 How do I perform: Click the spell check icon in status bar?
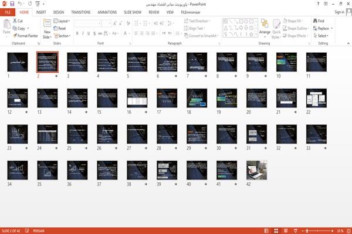click(27, 230)
